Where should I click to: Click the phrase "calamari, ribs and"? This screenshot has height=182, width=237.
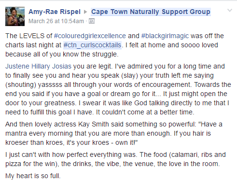[x=198, y=154]
